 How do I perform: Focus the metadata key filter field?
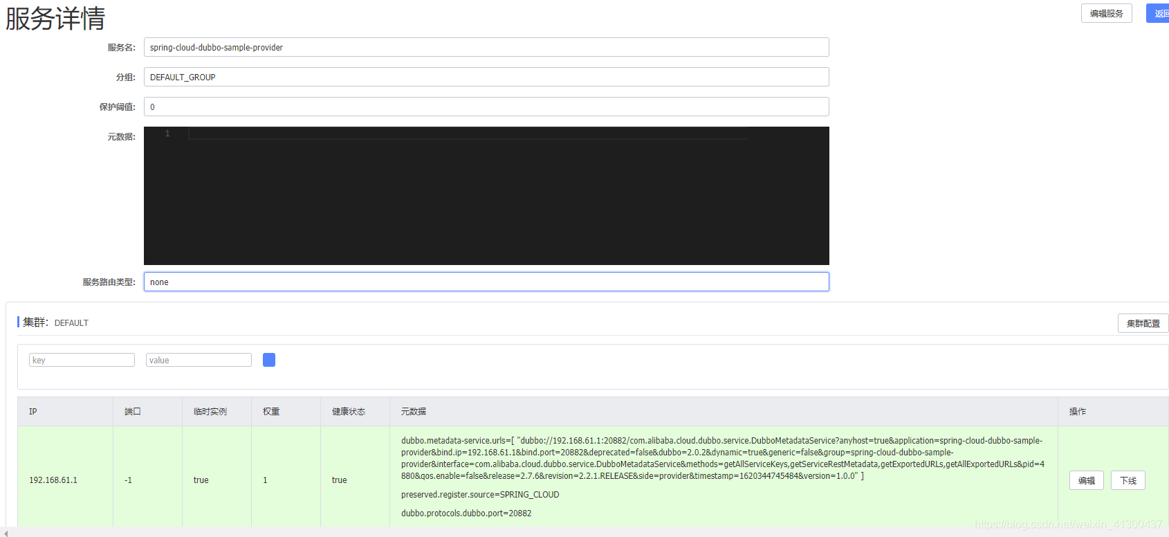(x=82, y=360)
